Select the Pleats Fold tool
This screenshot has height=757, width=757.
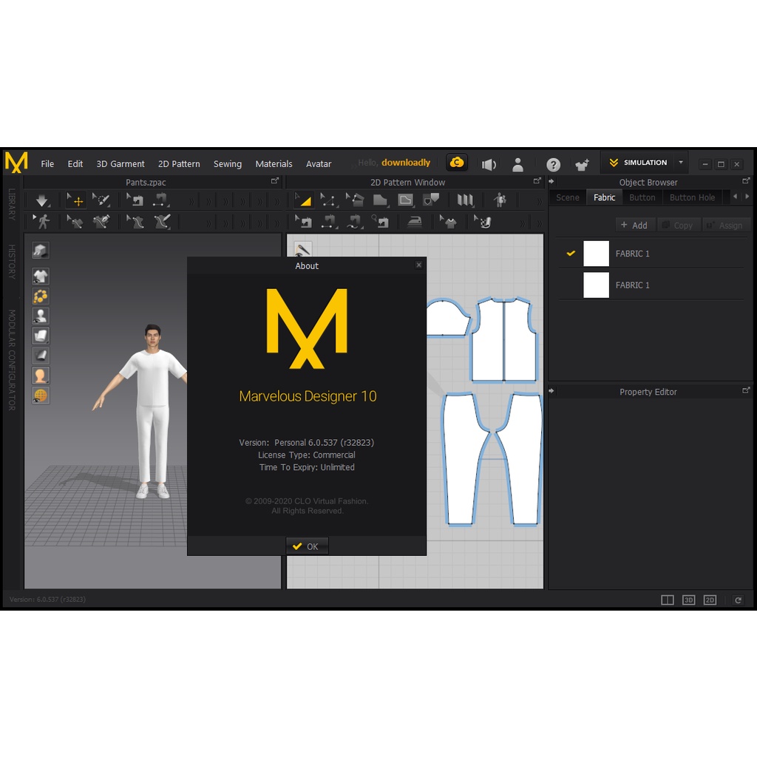(x=466, y=200)
